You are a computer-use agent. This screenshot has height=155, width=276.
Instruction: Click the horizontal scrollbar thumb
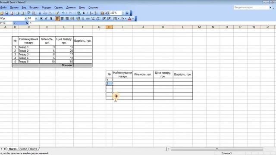[x=217, y=149]
